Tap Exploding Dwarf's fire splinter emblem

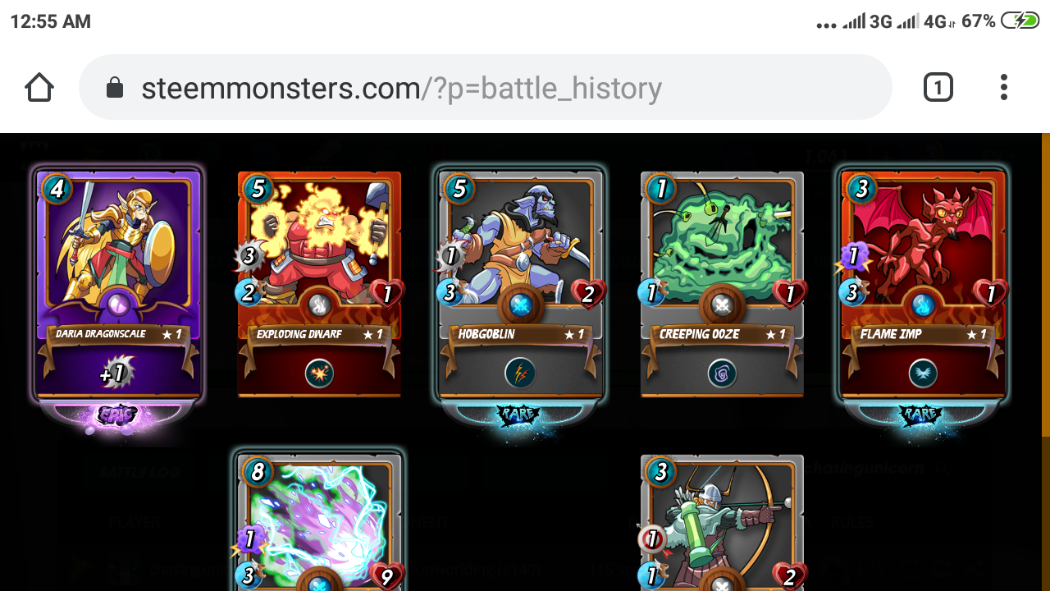[319, 305]
